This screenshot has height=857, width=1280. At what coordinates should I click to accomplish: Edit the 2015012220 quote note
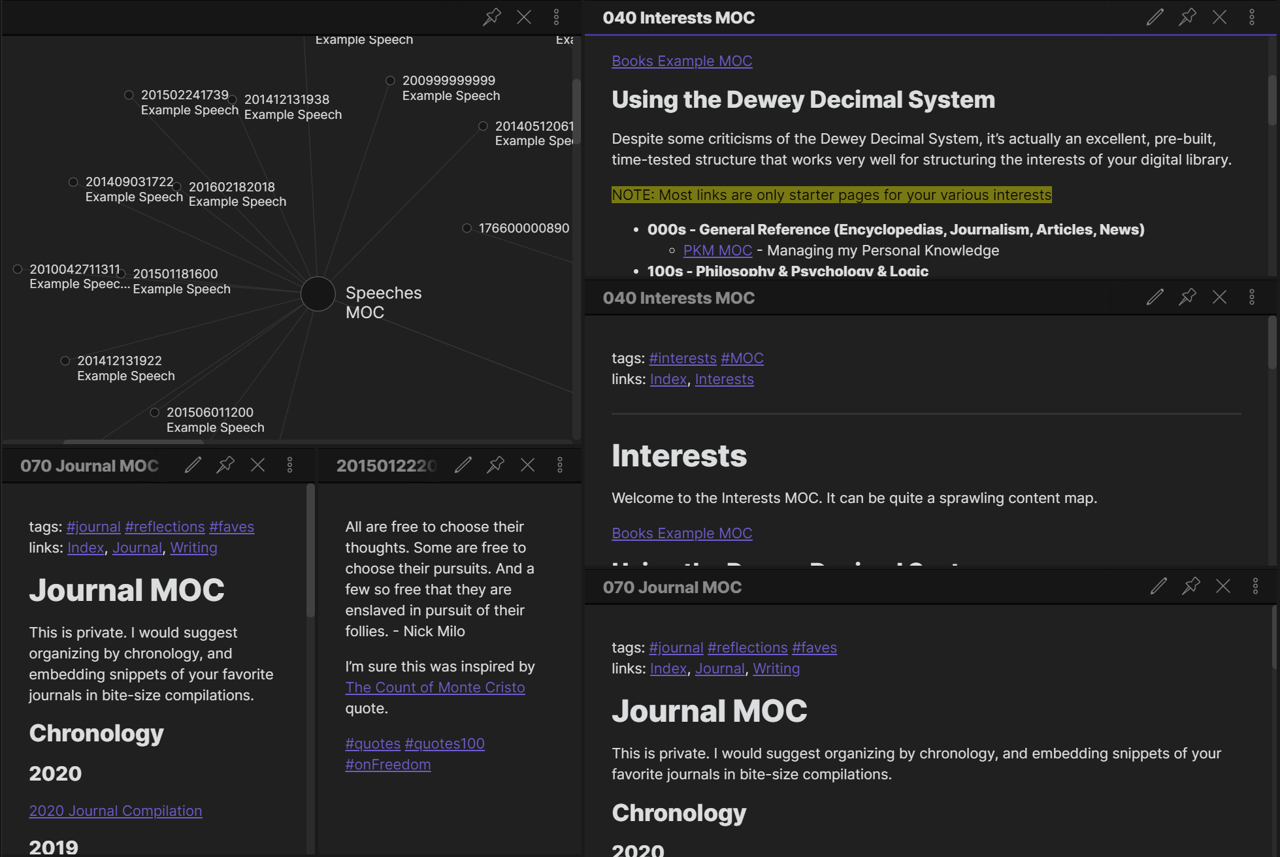(x=463, y=465)
